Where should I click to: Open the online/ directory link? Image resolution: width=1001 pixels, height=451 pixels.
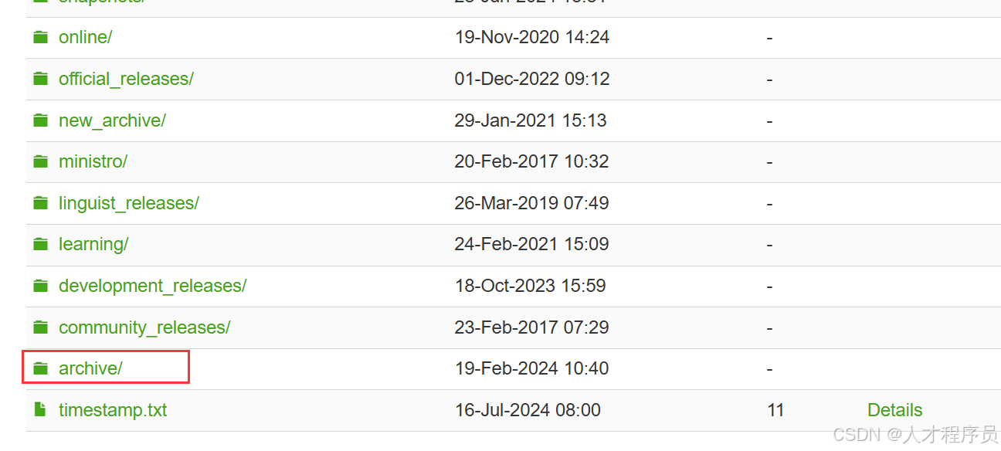[85, 37]
